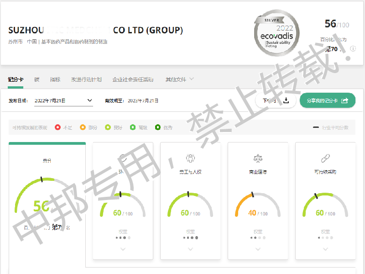Click the red 不足 legend circle
This screenshot has width=365, height=274.
point(58,127)
